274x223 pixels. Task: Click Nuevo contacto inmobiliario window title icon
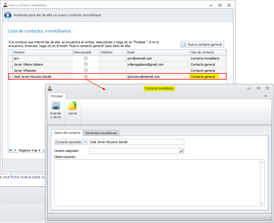point(5,5)
